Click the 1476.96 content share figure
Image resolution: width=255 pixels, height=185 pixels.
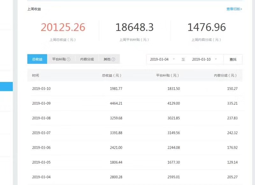click(207, 27)
